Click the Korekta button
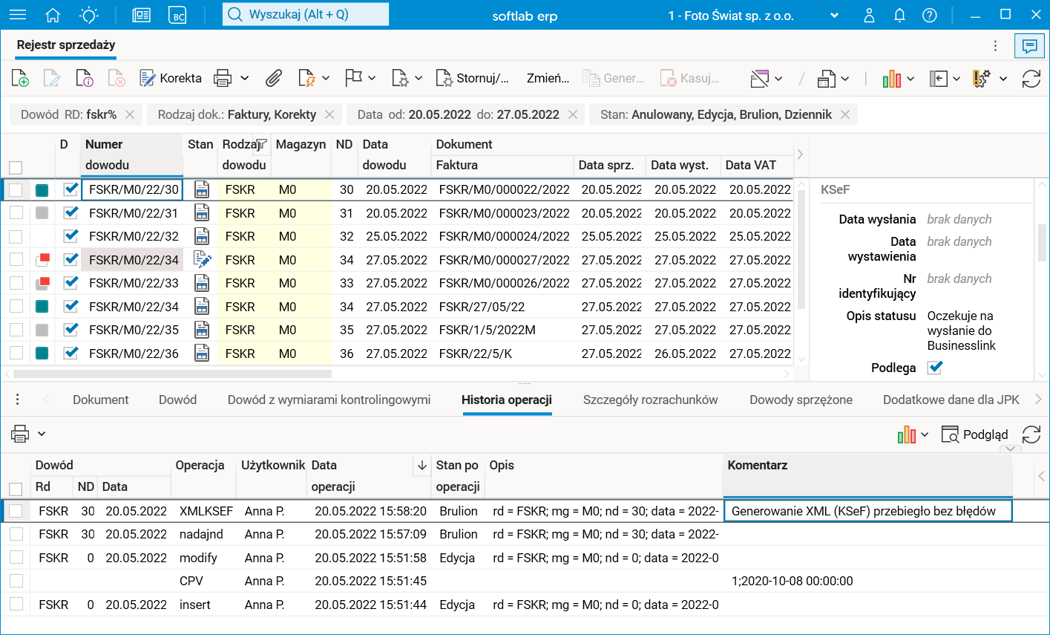The width and height of the screenshot is (1050, 635). [x=171, y=78]
